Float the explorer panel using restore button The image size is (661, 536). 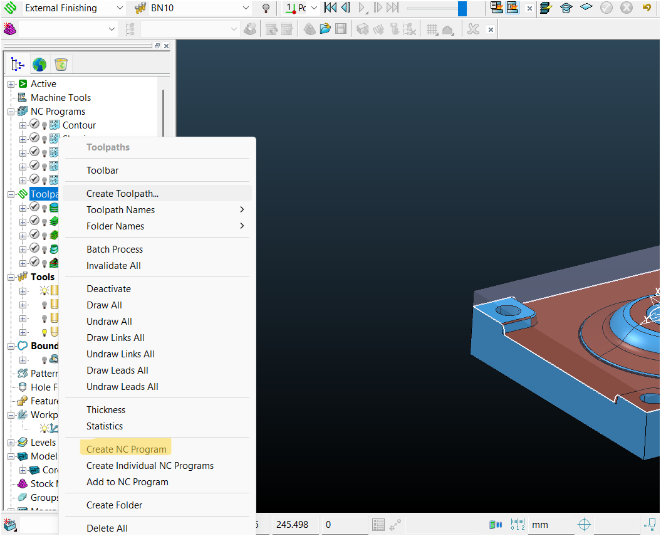click(x=157, y=46)
